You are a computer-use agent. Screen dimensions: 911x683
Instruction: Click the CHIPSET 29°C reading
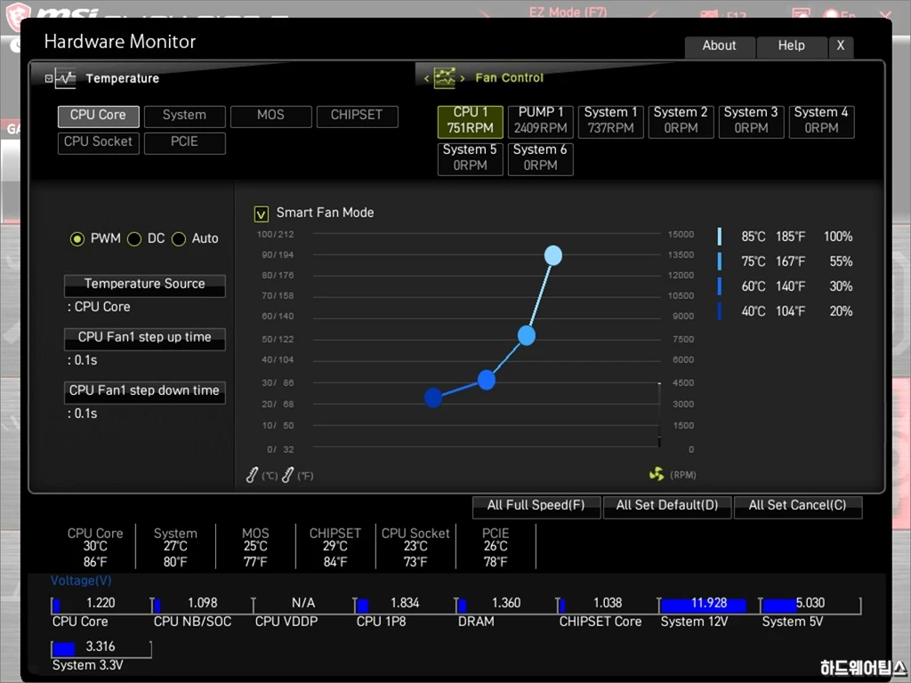[335, 547]
